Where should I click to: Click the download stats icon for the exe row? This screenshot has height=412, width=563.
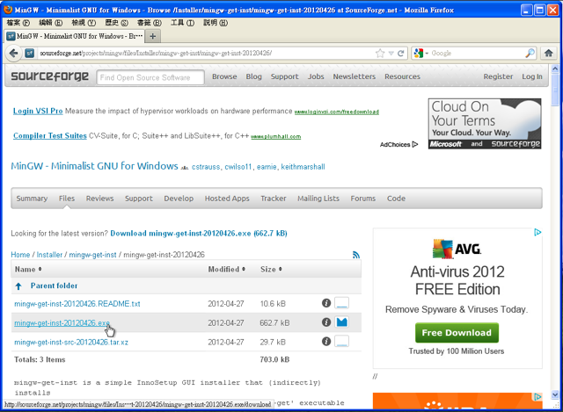click(x=341, y=322)
